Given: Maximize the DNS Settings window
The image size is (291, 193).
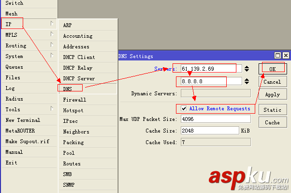Looking at the screenshot, I should (277, 56).
